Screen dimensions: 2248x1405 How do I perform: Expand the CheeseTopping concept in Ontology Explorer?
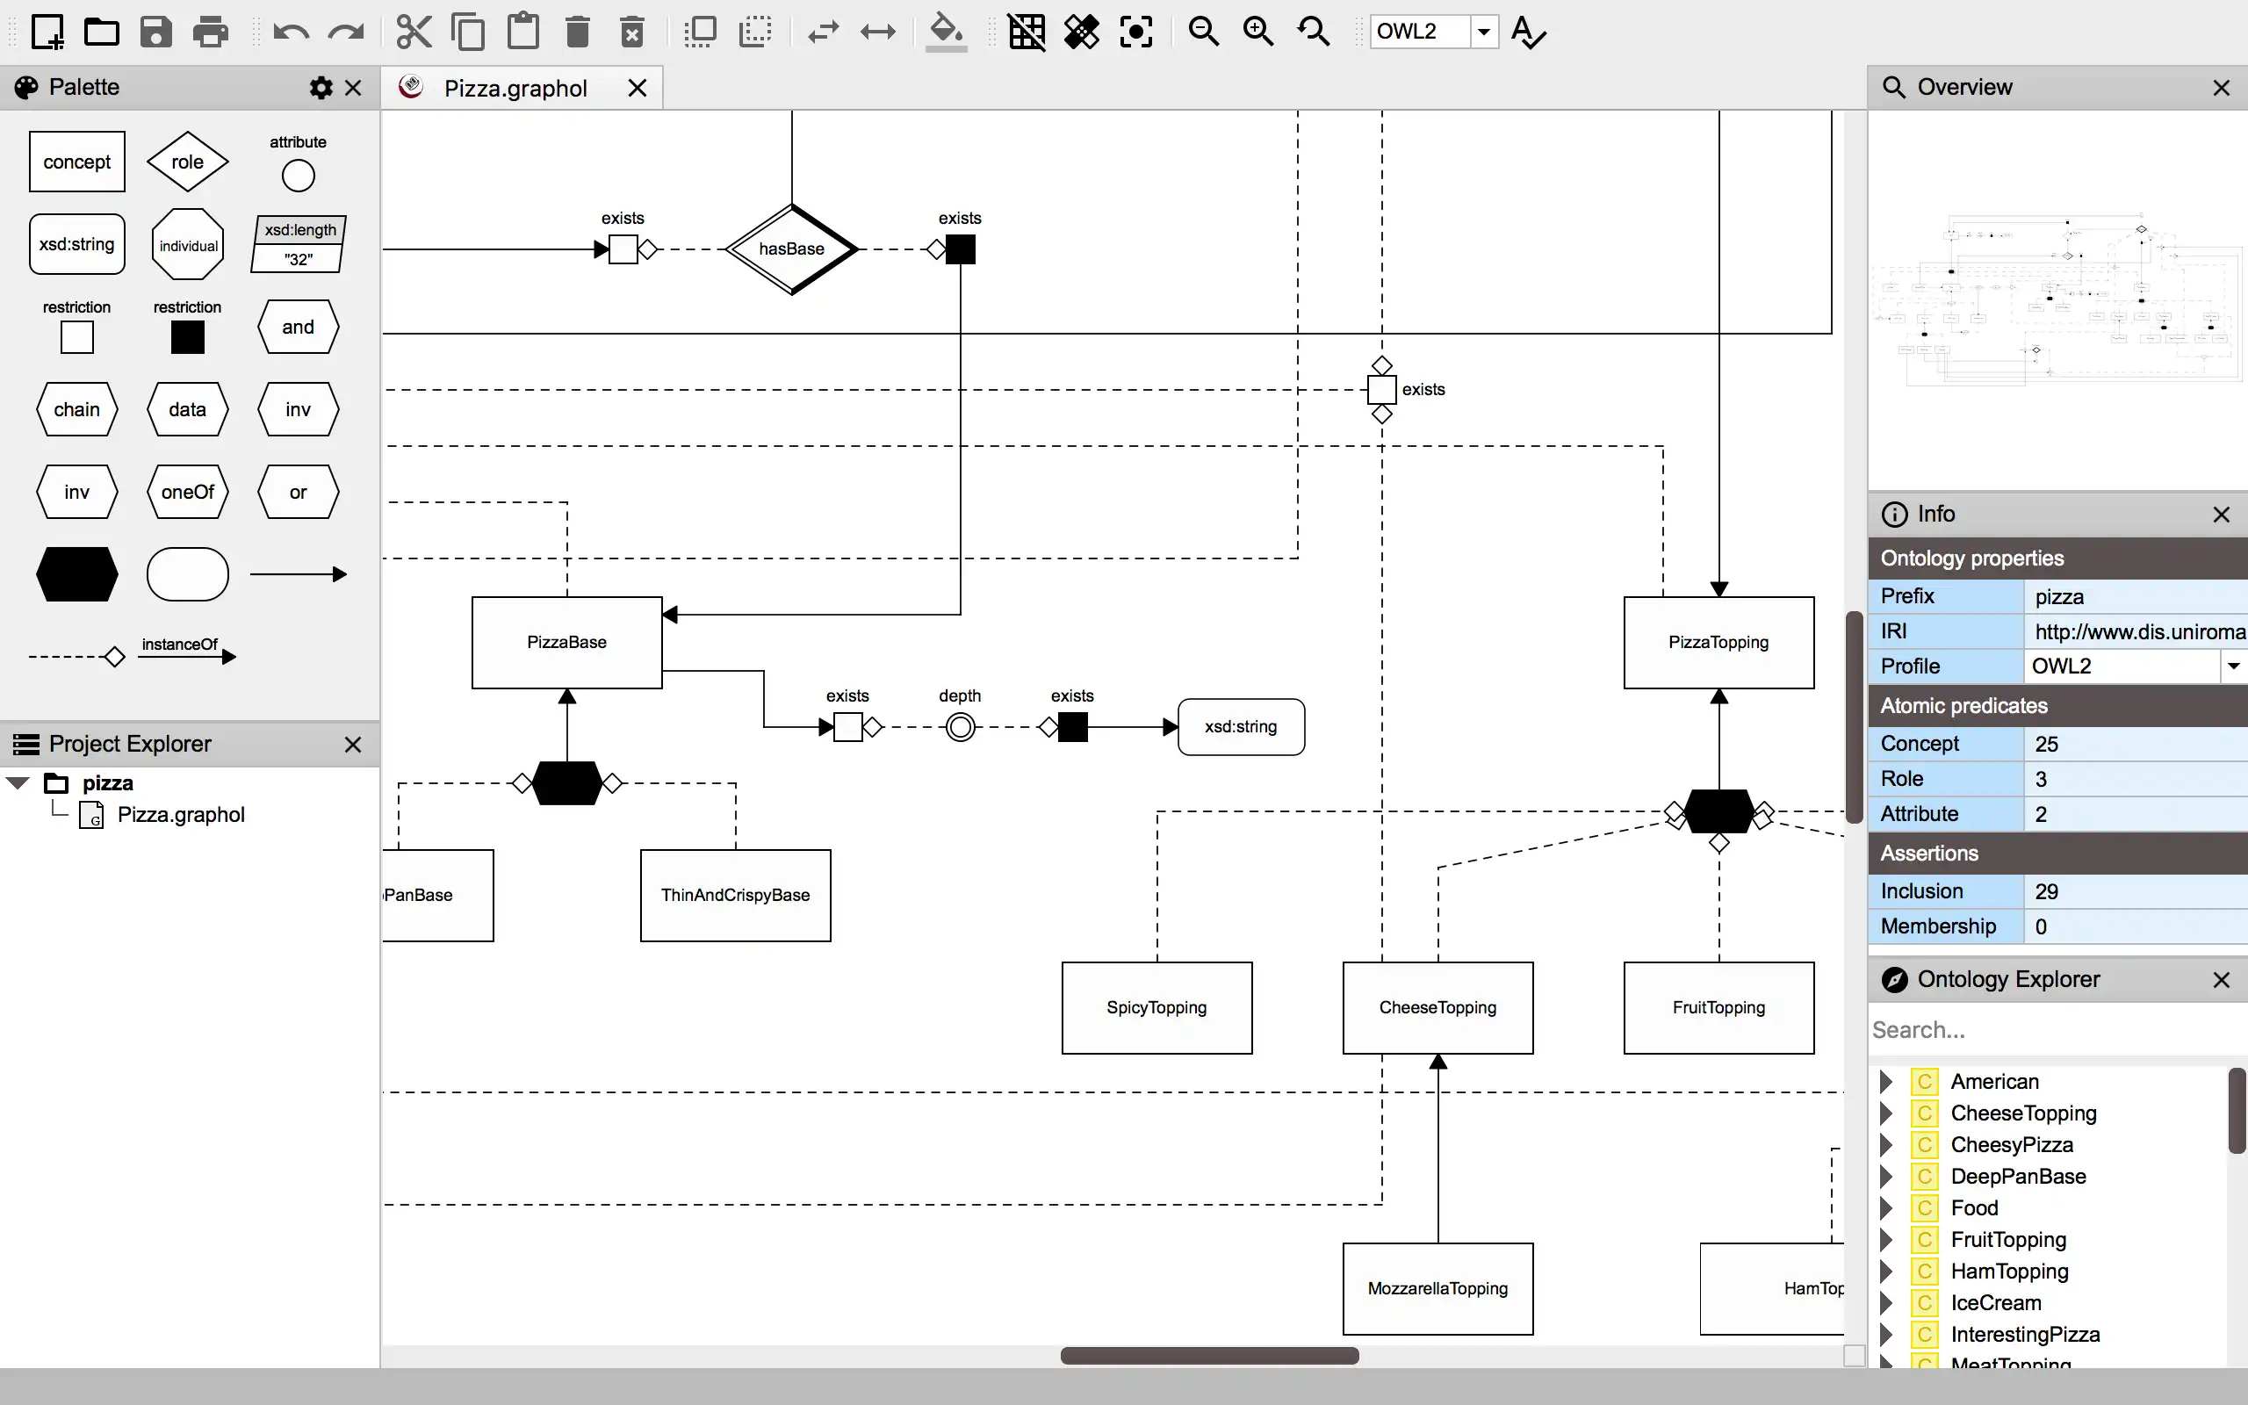[1884, 1112]
